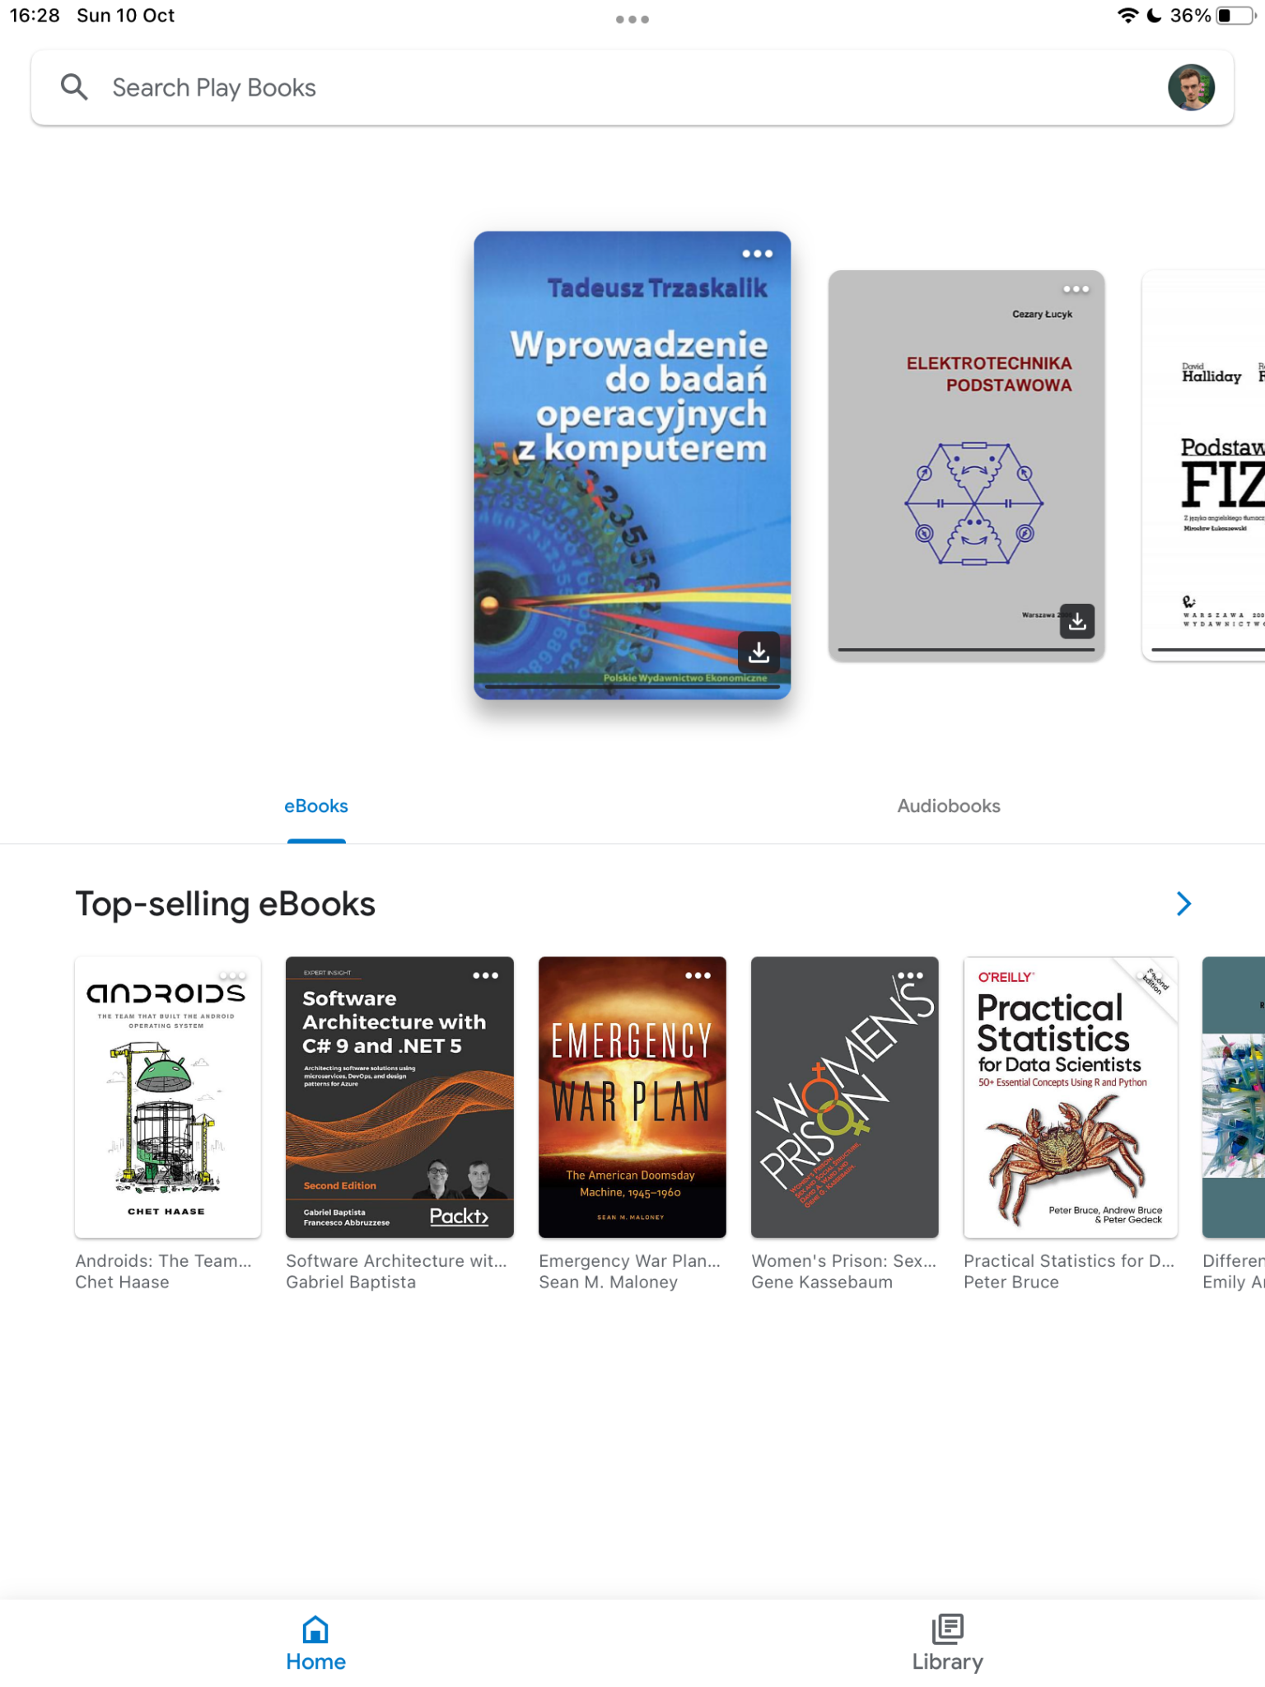This screenshot has height=1687, width=1265.
Task: Open the account profile avatar
Action: pyautogui.click(x=1191, y=87)
